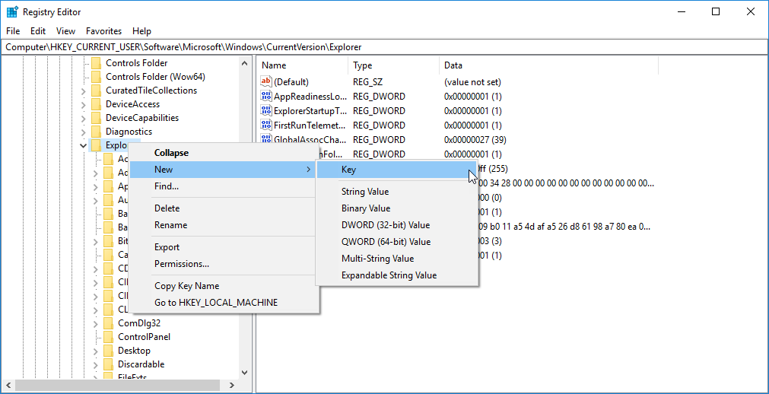Click the Controls Folder (Wow64) folder icon

(x=96, y=77)
